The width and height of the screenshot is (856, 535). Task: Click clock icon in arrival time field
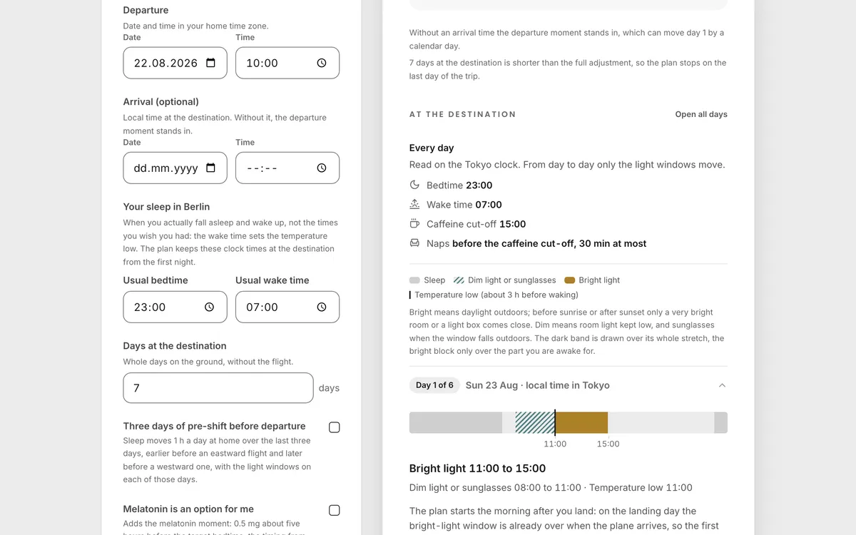(x=322, y=168)
